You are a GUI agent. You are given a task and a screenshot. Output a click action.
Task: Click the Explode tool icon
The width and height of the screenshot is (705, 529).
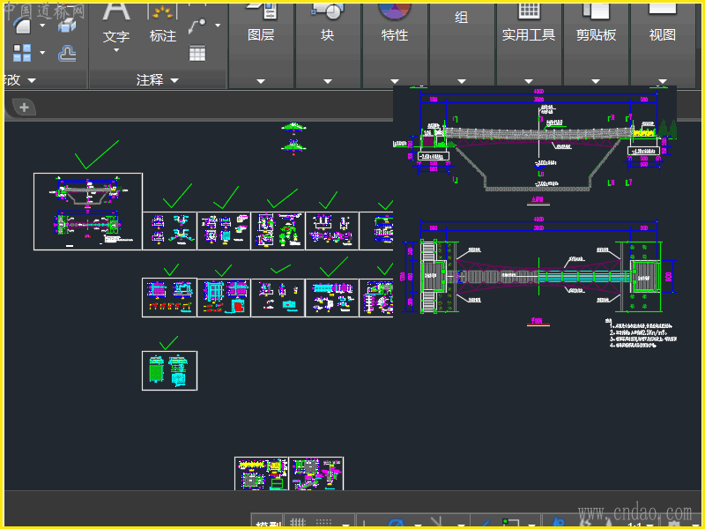(67, 26)
